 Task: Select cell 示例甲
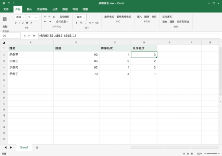[31, 55]
